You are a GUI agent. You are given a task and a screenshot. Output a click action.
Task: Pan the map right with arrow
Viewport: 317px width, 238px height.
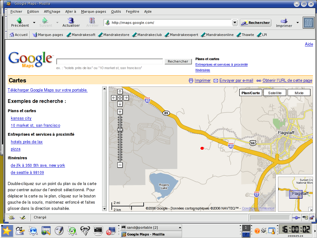coord(126,98)
